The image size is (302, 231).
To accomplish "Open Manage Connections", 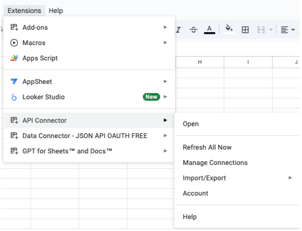I will [215, 162].
